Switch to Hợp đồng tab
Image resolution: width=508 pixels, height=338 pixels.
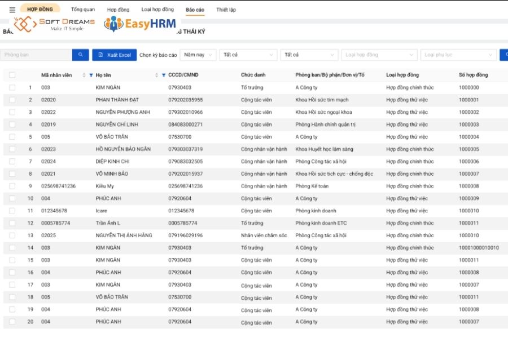(119, 10)
